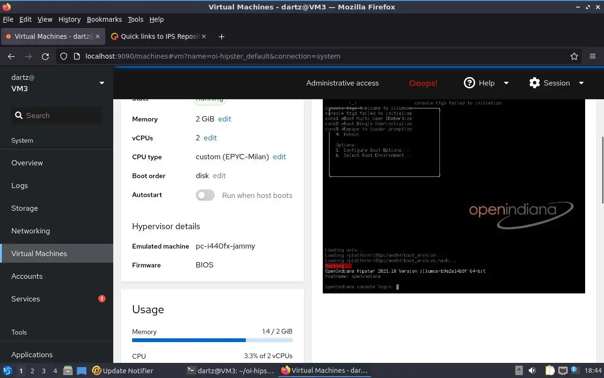Open Services in sidebar

(x=57, y=299)
